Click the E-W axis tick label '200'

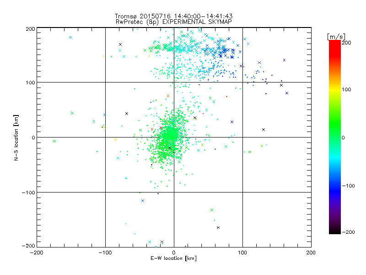pos(311,253)
